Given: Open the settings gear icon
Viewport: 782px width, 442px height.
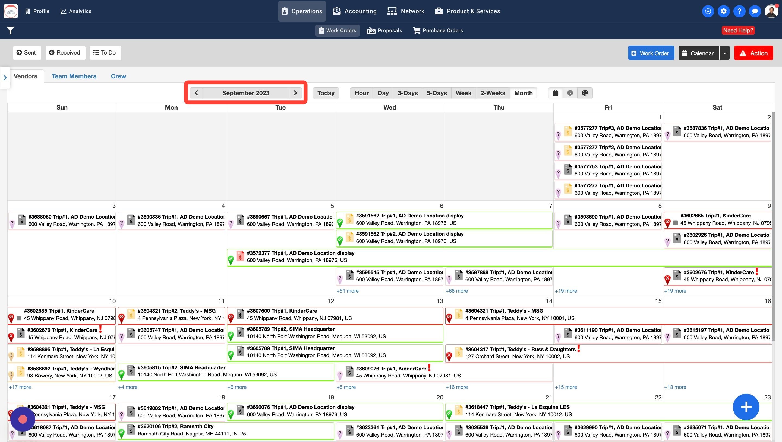Looking at the screenshot, I should pos(724,11).
